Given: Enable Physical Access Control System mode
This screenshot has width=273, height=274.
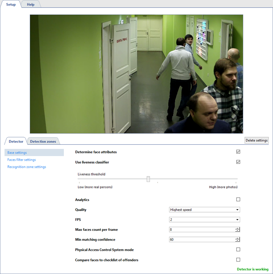Looking at the screenshot, I should [x=238, y=249].
